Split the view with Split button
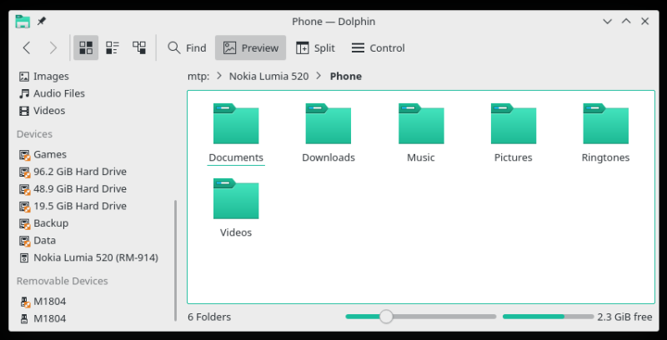 (x=315, y=47)
